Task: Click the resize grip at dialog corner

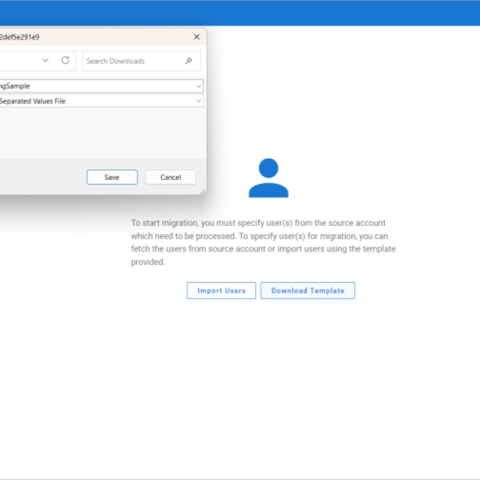Action: coord(202,191)
